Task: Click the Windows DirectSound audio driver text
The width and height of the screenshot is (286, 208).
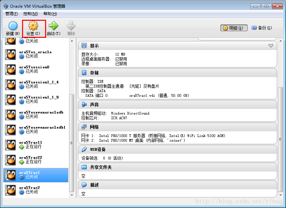Action: coord(130,113)
